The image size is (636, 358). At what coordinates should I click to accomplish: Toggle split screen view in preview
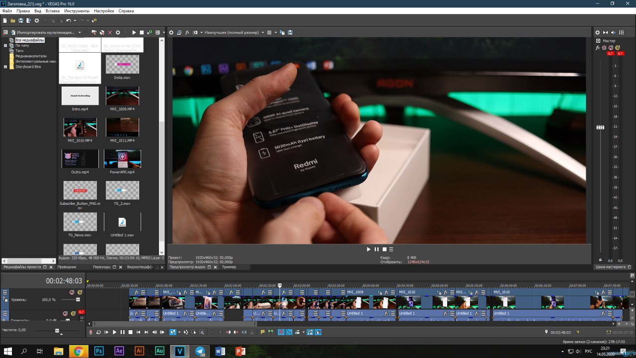(x=195, y=32)
